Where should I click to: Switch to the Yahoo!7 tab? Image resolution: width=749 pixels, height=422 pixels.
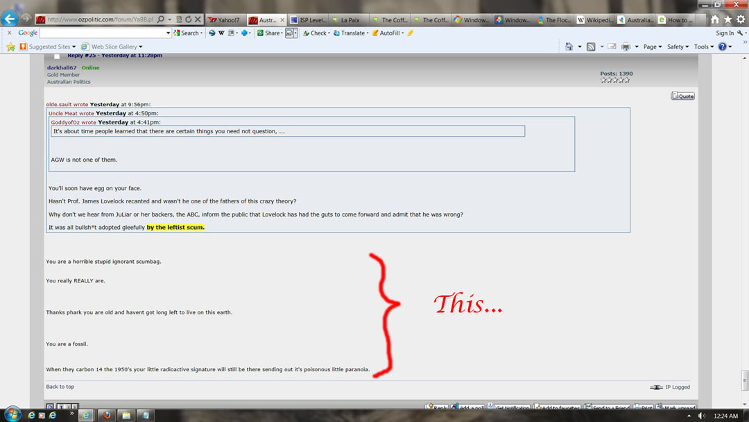click(x=225, y=20)
